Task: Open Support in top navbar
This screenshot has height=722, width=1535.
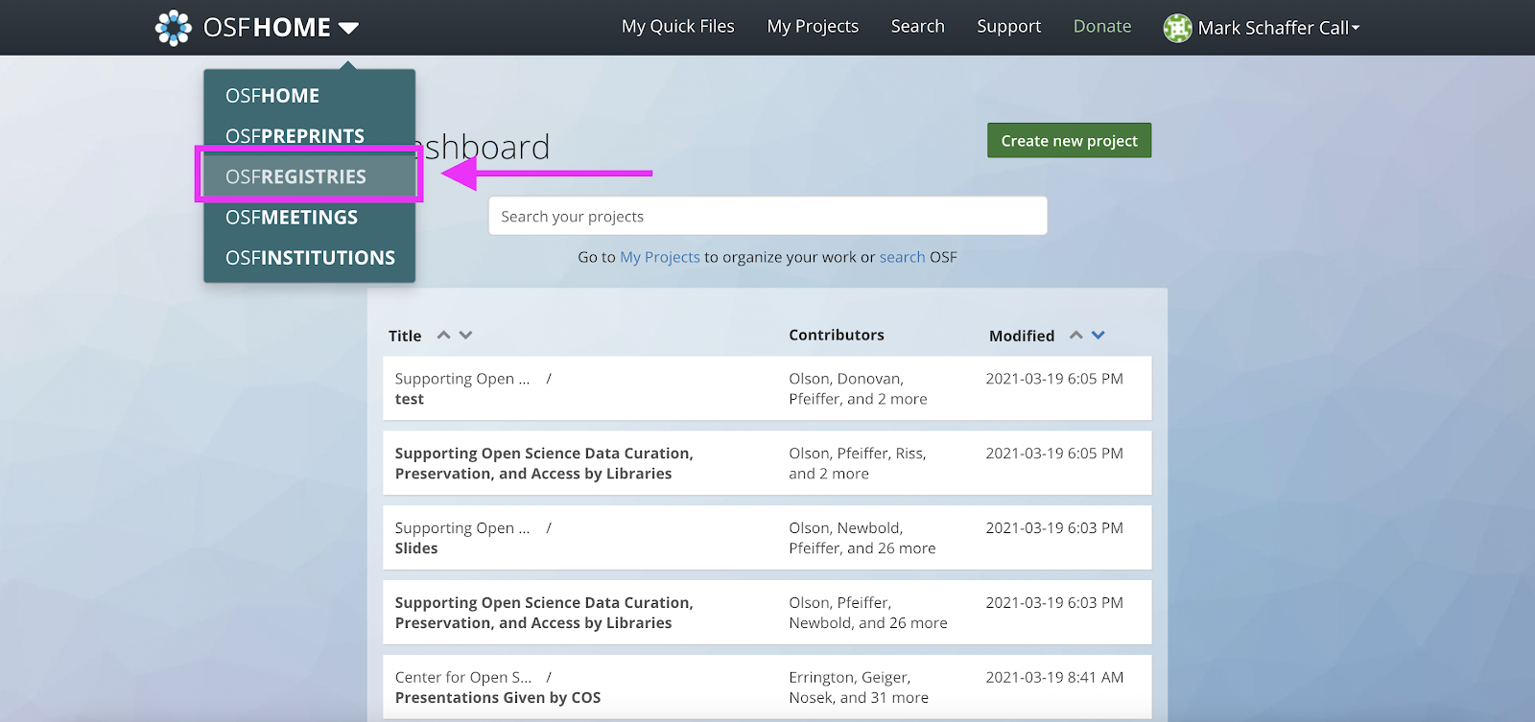Action: (1009, 27)
